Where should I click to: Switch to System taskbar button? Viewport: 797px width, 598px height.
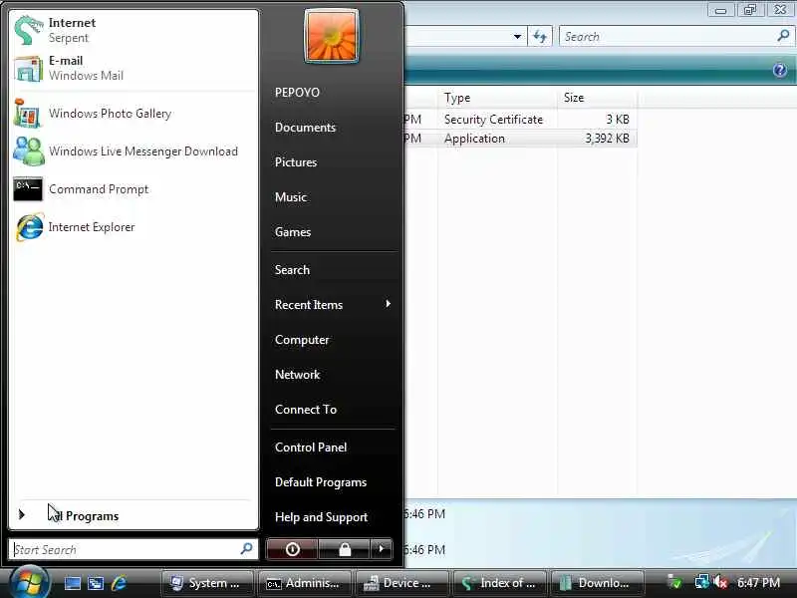(x=206, y=583)
